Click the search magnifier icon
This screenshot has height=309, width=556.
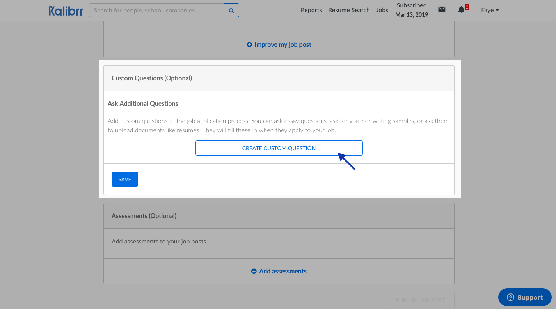click(x=232, y=10)
